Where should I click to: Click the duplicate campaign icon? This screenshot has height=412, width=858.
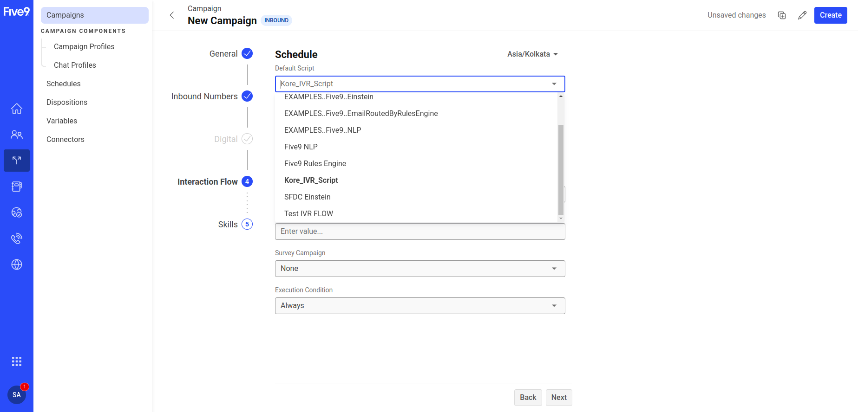pyautogui.click(x=782, y=15)
